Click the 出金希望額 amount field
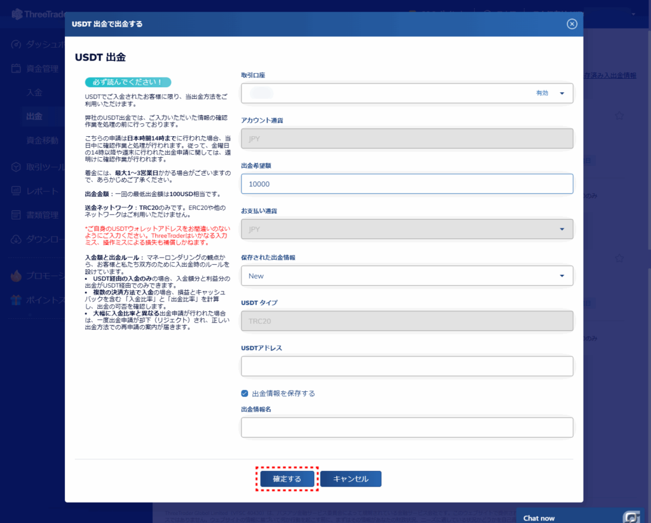651x523 pixels. 407,184
